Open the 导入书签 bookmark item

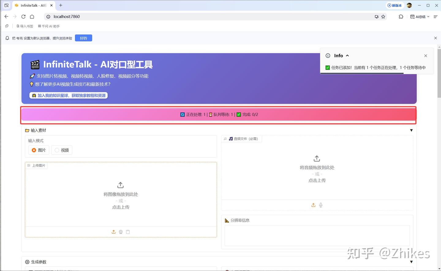coord(25,26)
